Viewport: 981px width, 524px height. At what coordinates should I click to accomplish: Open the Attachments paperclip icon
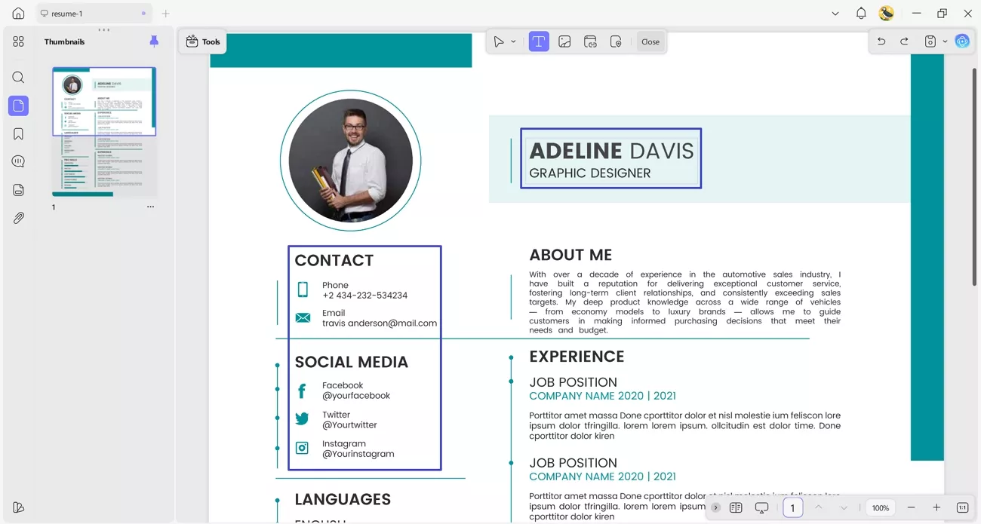[x=18, y=218]
